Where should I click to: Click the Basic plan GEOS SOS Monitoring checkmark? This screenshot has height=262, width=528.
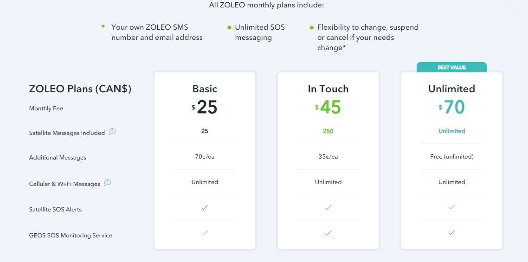coord(205,233)
